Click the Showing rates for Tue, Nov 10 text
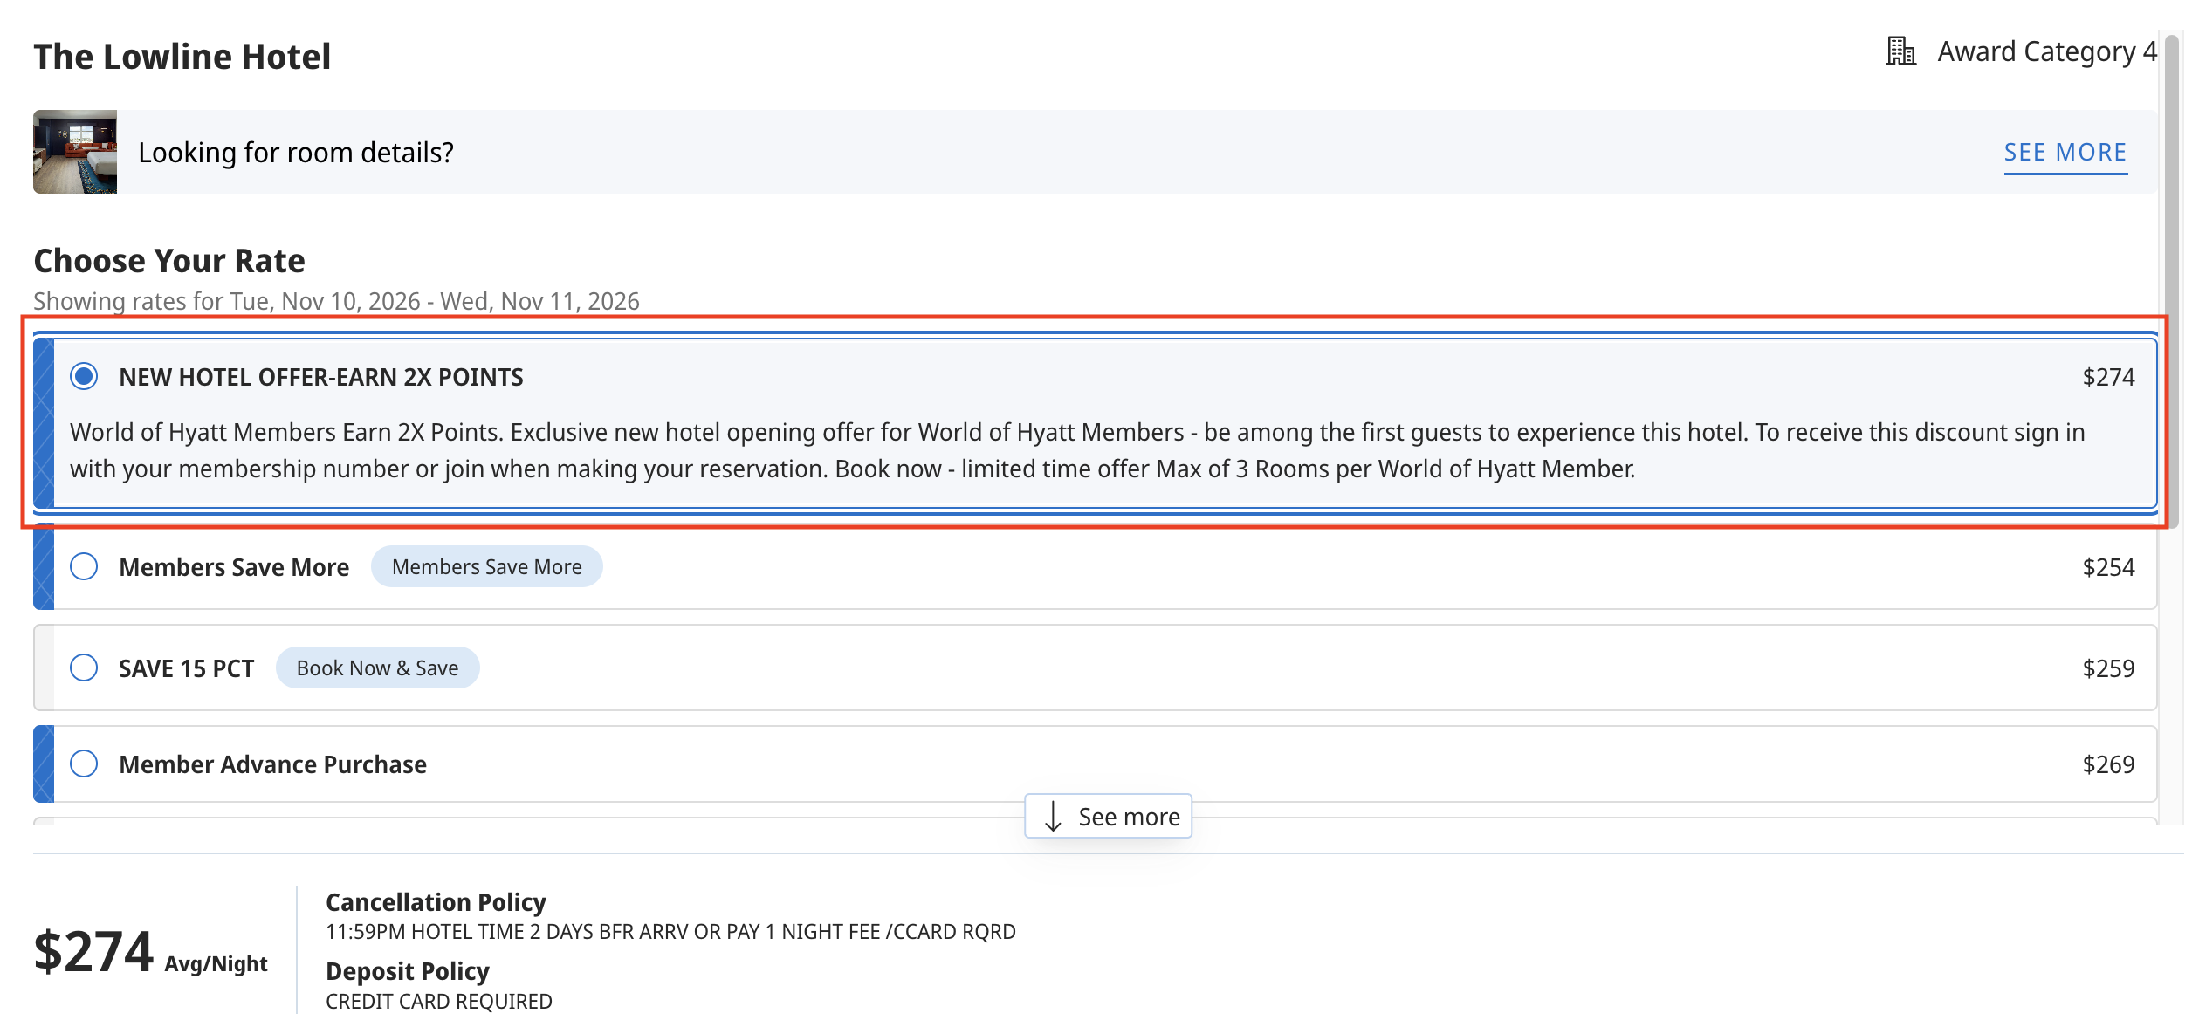Image resolution: width=2199 pixels, height=1034 pixels. pyautogui.click(x=336, y=301)
